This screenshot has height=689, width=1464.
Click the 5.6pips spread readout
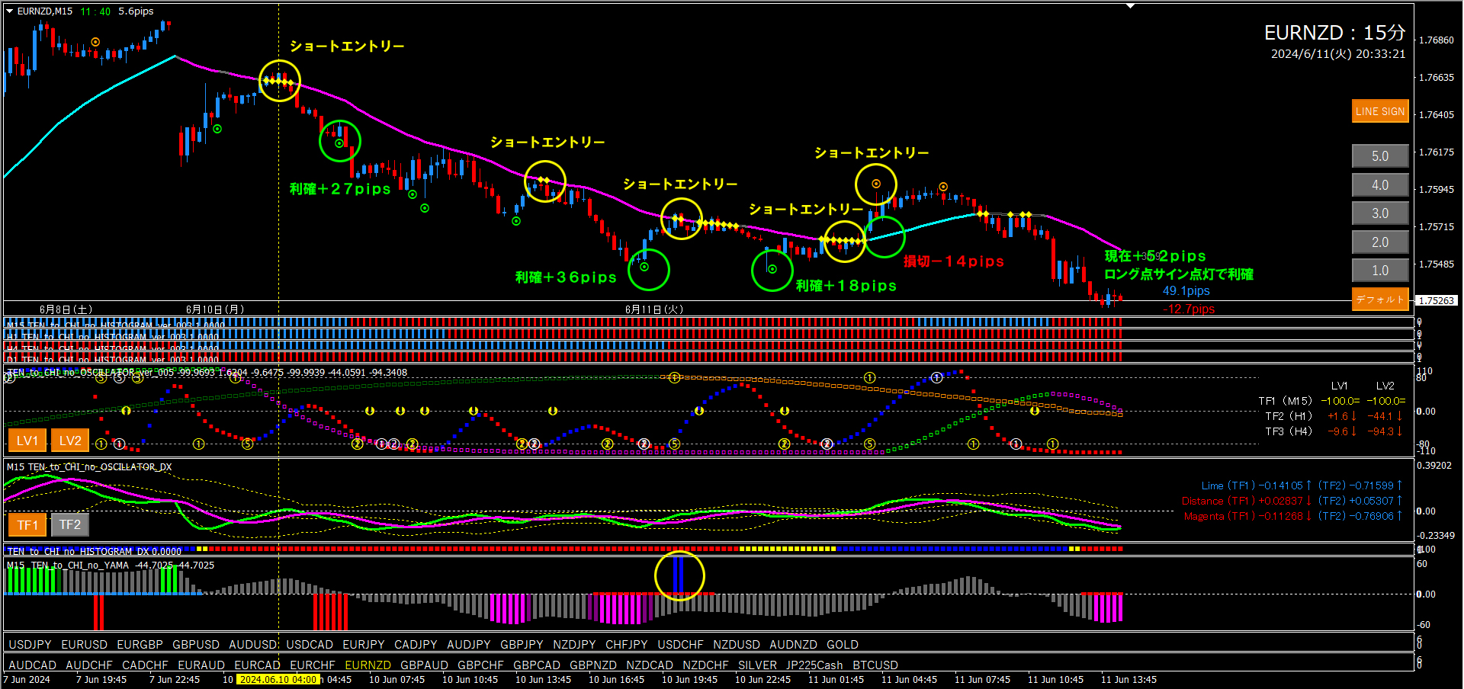(x=136, y=11)
